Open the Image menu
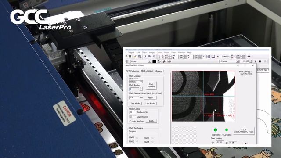This screenshot has height=158, width=281. (x=151, y=53)
